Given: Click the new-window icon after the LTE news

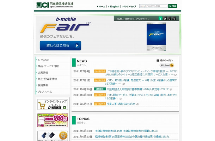Looking at the screenshot, I should [176, 75].
